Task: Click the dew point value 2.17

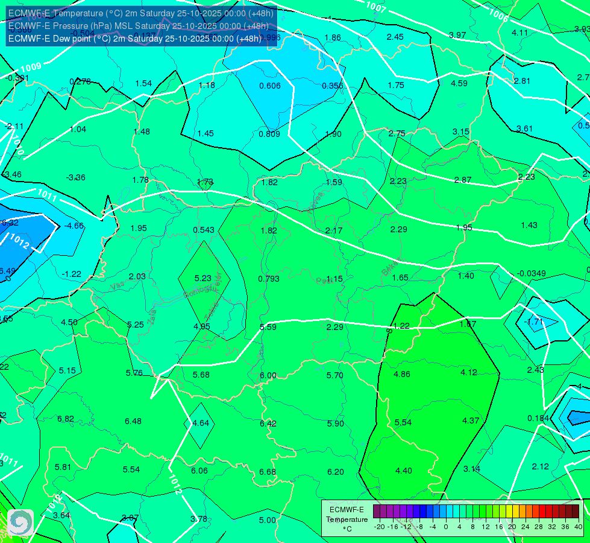Action: 334,230
